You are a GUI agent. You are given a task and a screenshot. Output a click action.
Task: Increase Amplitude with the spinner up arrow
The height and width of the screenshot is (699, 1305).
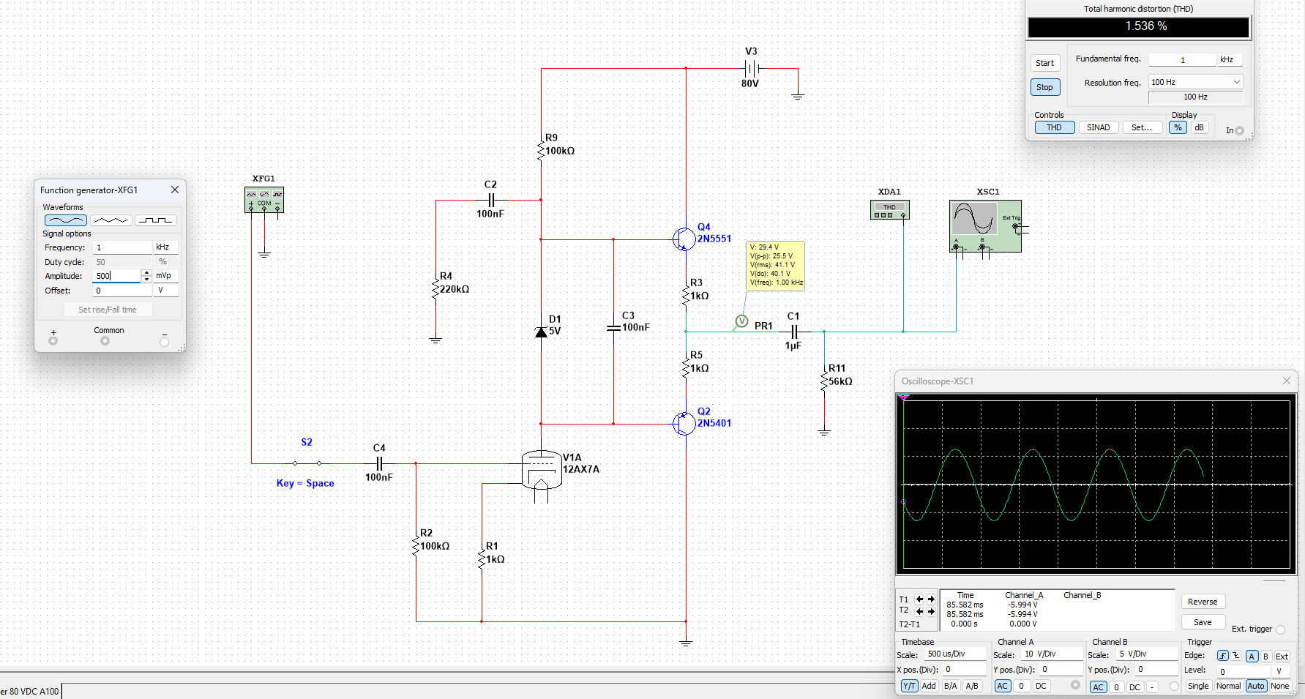click(146, 272)
